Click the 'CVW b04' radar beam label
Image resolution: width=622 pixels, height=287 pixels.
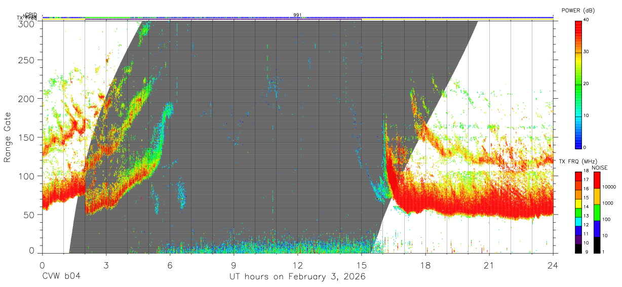click(61, 276)
